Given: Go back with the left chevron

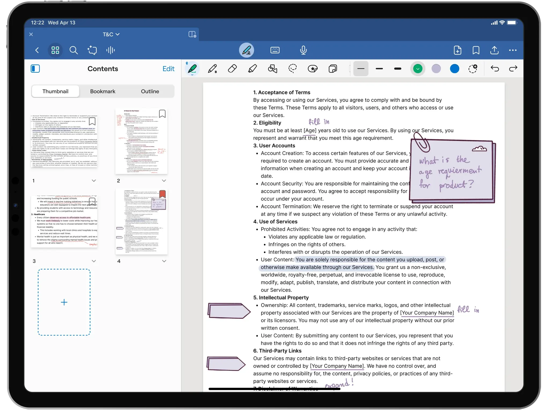Looking at the screenshot, I should [x=37, y=50].
